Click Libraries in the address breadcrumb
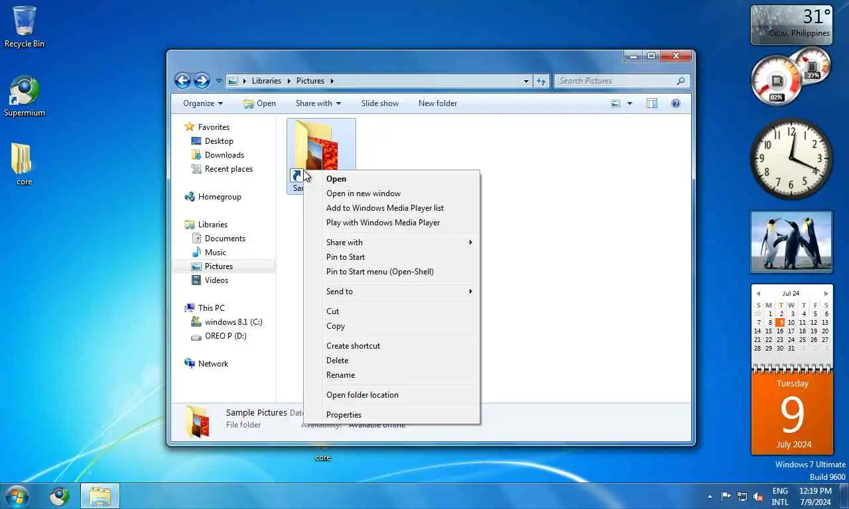Viewport: 849px width, 509px height. click(x=267, y=81)
